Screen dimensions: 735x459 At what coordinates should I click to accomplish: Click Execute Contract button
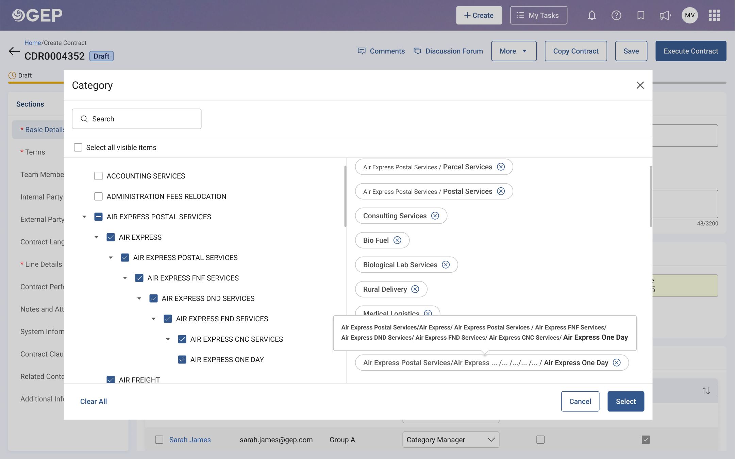[691, 51]
